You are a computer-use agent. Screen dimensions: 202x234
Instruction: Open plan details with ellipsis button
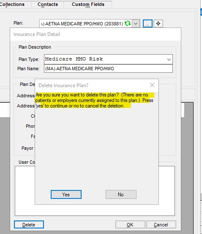coord(147,23)
